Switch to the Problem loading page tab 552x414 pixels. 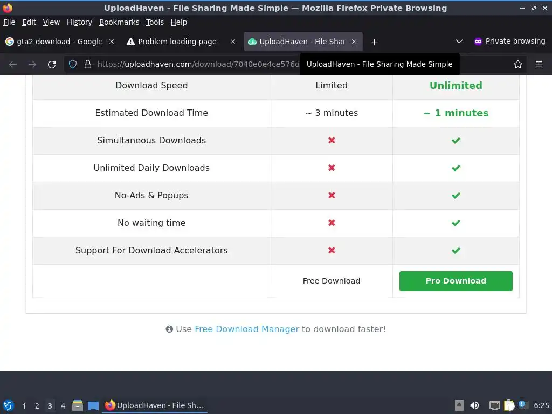click(x=177, y=42)
